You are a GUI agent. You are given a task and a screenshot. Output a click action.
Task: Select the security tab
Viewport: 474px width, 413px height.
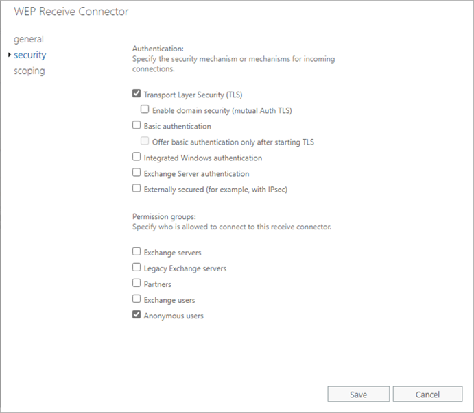(29, 55)
